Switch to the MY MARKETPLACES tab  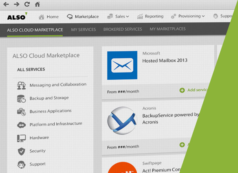tap(167, 29)
